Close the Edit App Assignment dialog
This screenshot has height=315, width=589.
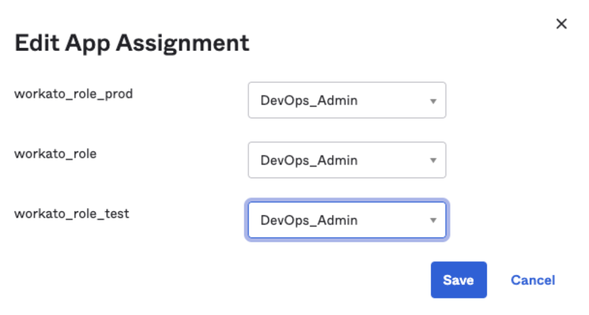[x=561, y=24]
